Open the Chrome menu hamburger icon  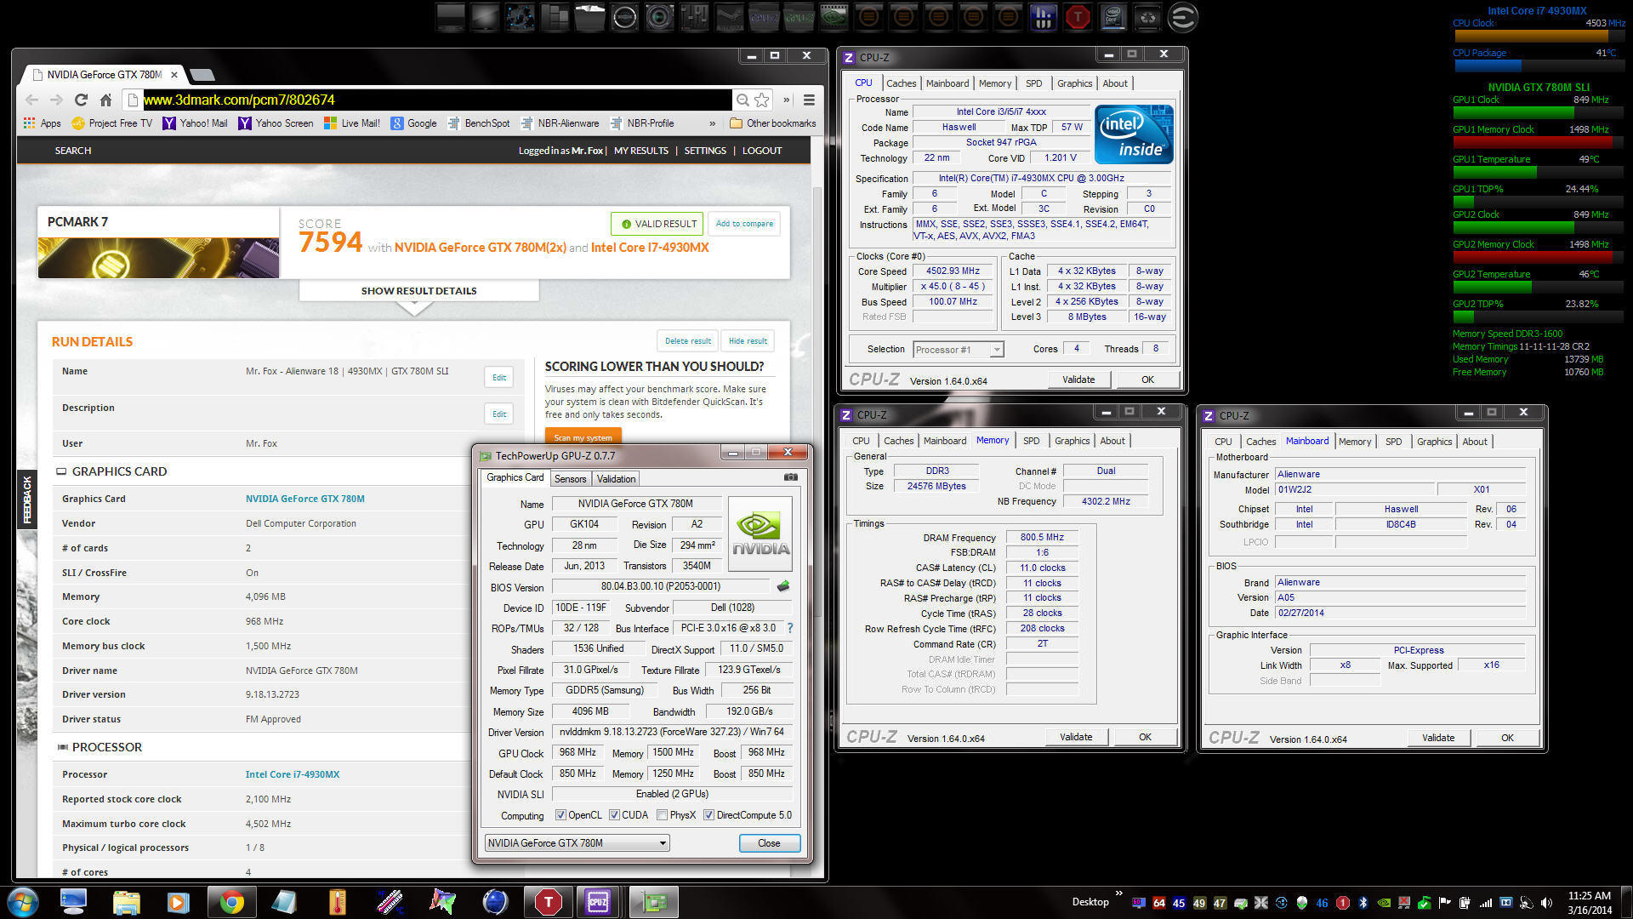pos(809,100)
